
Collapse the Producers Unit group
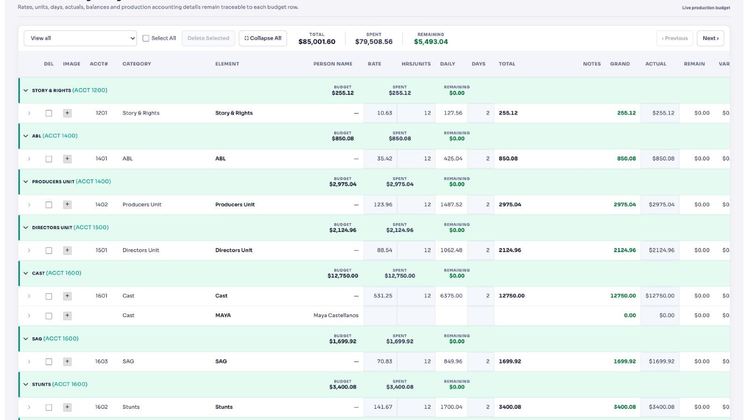pos(26,181)
